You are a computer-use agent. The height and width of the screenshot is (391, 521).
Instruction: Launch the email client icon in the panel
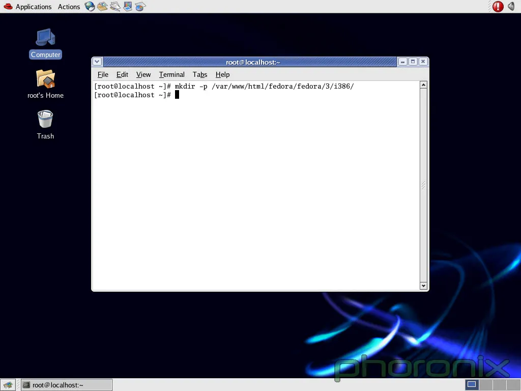tap(102, 6)
